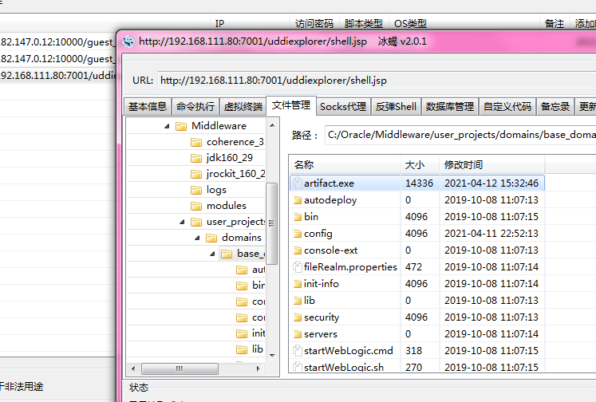Select the fileRealm.properties file name
Image resolution: width=596 pixels, height=402 pixels.
[x=350, y=267]
